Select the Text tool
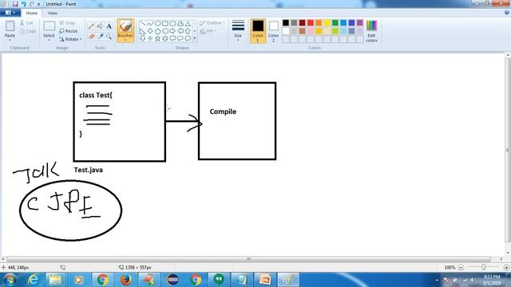 pos(109,26)
